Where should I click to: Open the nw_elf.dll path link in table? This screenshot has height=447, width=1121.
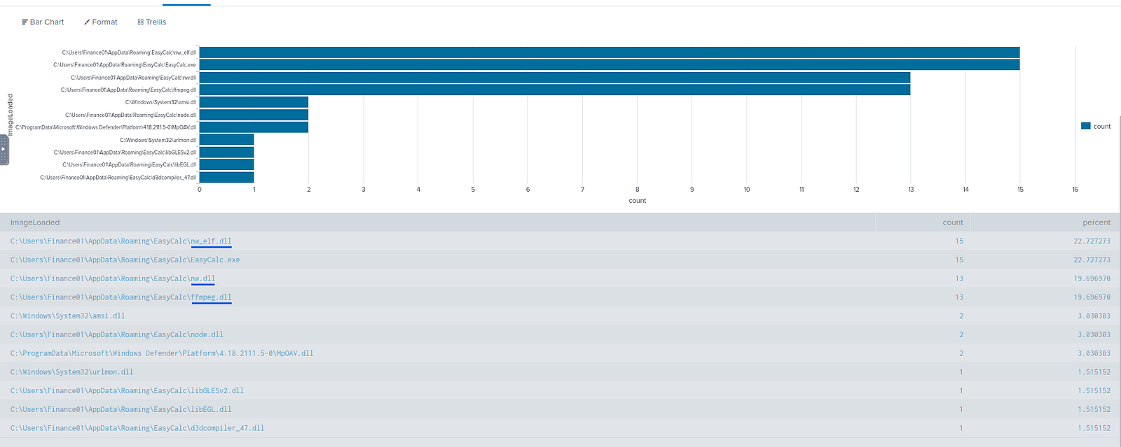121,241
